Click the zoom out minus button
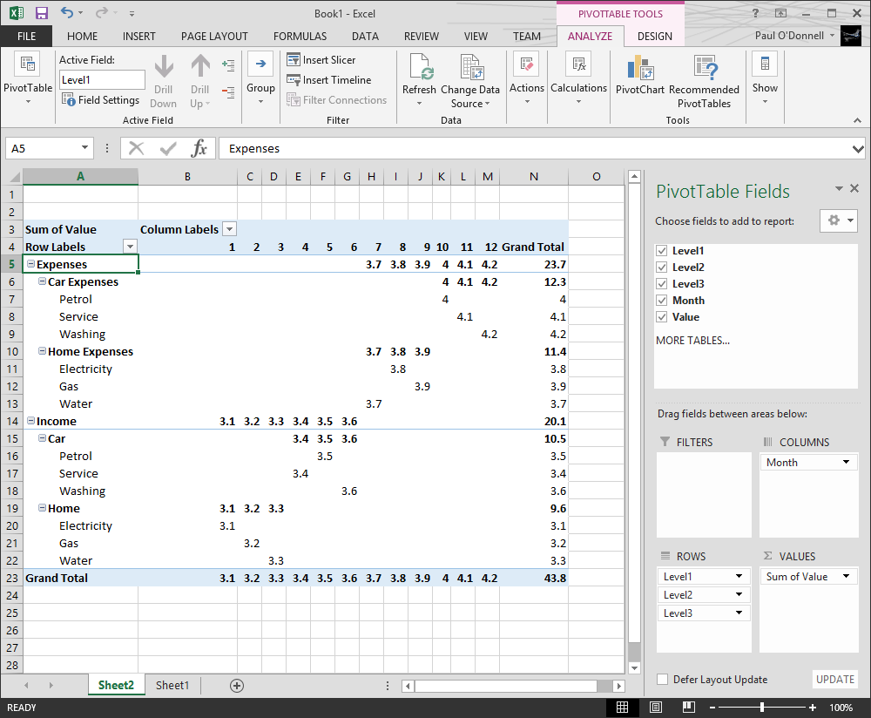871x718 pixels. click(x=712, y=708)
